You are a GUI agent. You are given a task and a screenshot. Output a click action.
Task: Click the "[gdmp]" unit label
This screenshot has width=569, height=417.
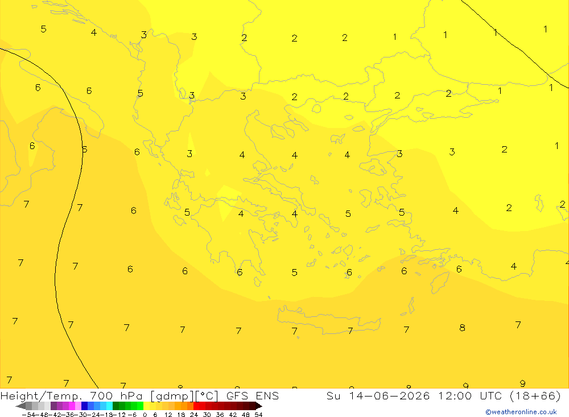coord(172,396)
